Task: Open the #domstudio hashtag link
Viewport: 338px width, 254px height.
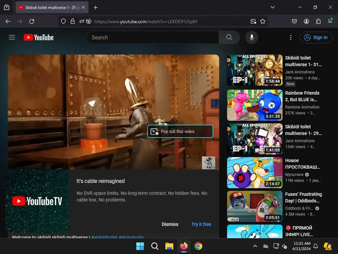Action: [x=131, y=237]
